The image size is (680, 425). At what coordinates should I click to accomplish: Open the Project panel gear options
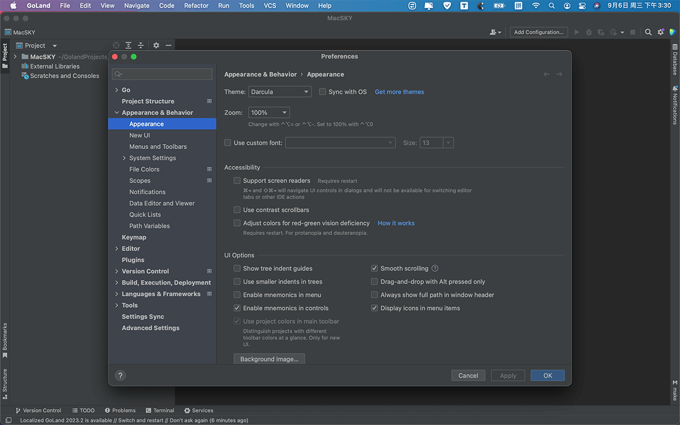tap(156, 45)
